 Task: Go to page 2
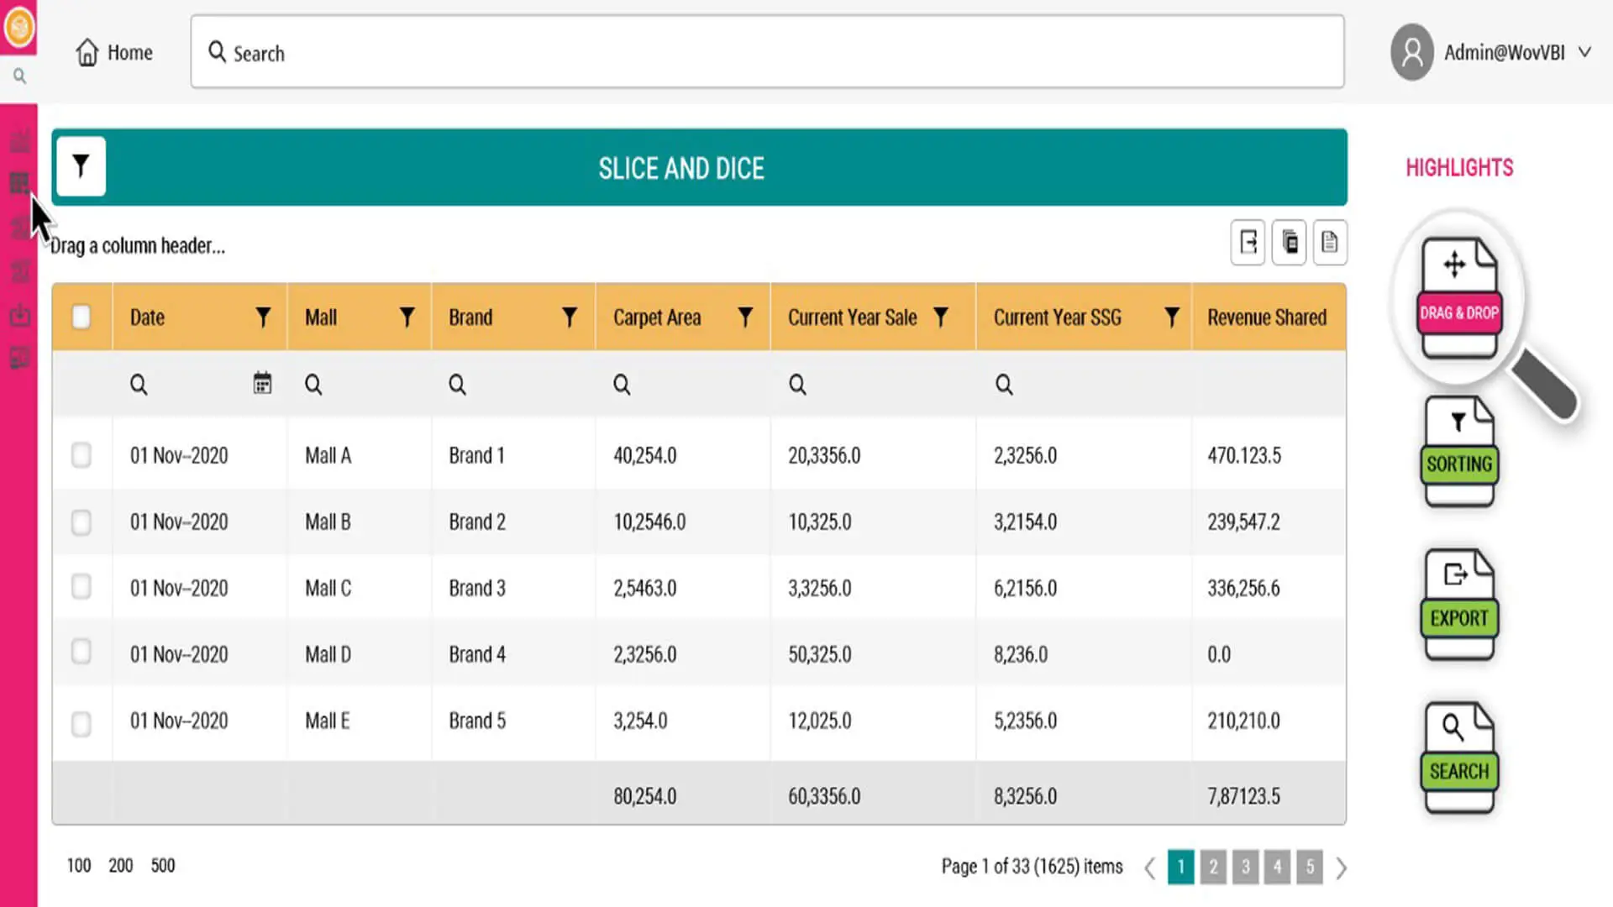1213,867
